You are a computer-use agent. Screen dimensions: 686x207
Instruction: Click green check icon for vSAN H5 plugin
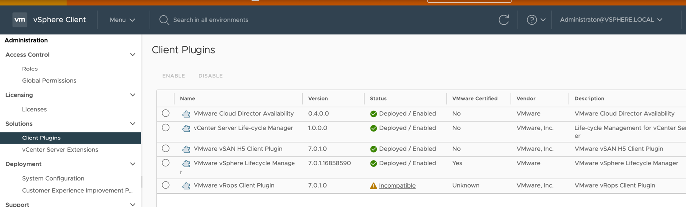(x=373, y=149)
